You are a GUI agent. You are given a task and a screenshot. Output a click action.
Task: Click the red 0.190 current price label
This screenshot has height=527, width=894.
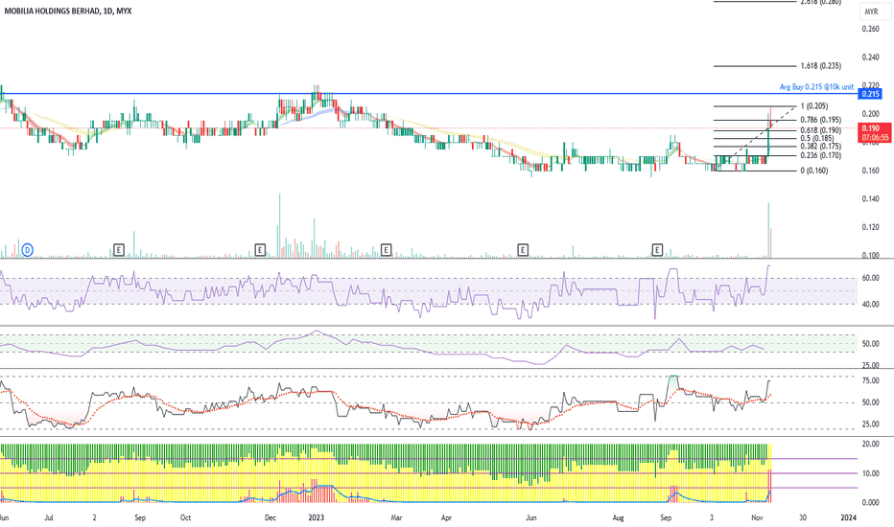pos(870,128)
